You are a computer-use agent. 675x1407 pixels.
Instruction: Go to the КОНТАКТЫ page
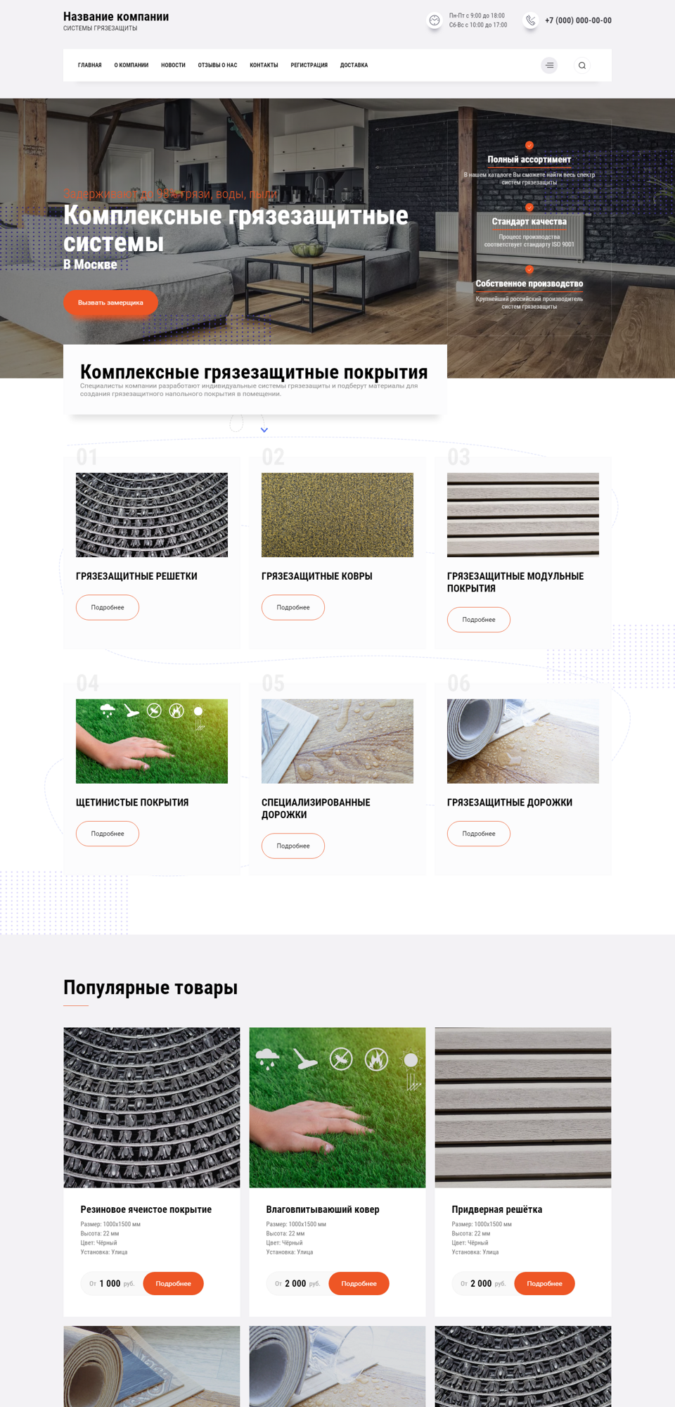pos(264,65)
